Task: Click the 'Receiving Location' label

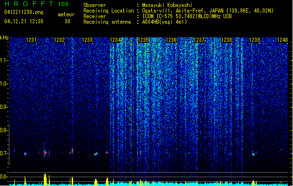Action: coord(109,11)
